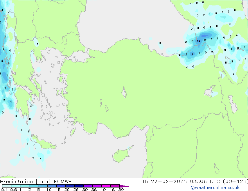
Task: Click legend swatch between 35 and 40
Action: click(x=97, y=186)
